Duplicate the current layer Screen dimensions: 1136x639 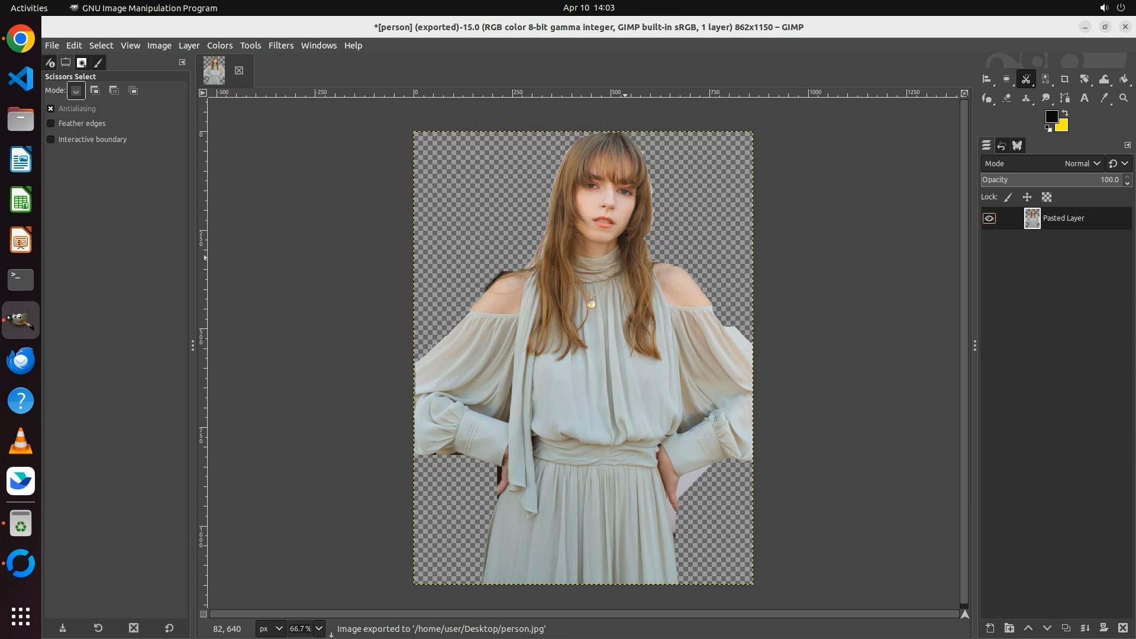pos(1066,628)
